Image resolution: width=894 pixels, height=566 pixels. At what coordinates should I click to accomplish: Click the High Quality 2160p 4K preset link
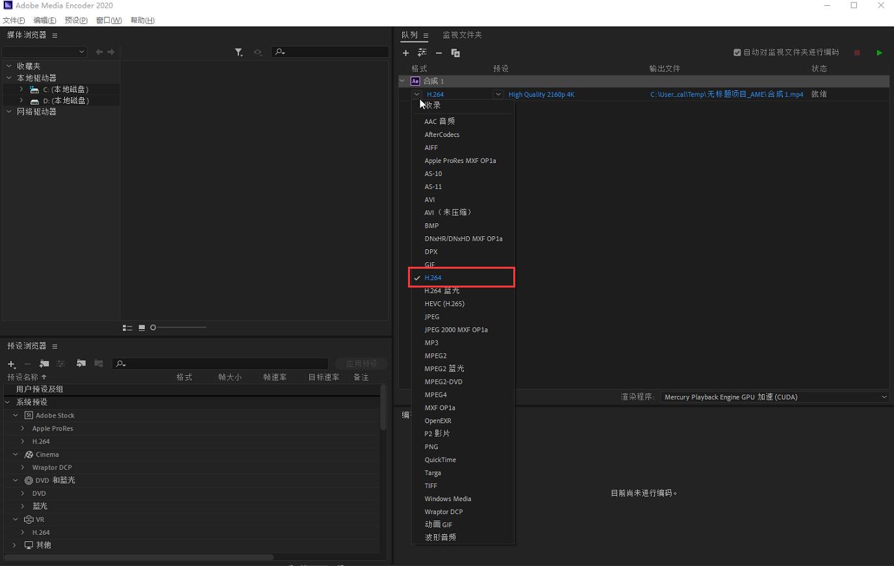coord(541,95)
